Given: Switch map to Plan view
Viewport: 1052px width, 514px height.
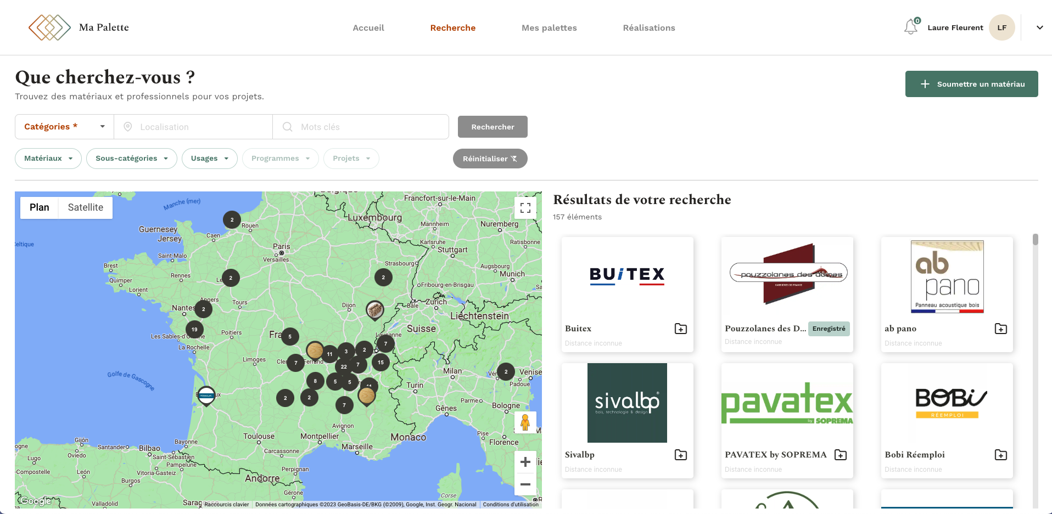Looking at the screenshot, I should (x=40, y=207).
